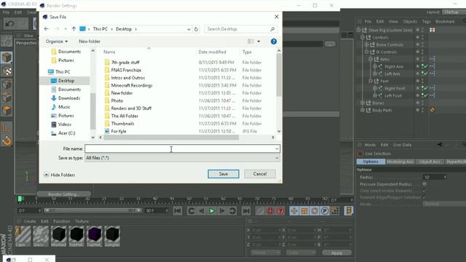Switch to the Object Axis tab
This screenshot has height=262, width=466.
[430, 162]
